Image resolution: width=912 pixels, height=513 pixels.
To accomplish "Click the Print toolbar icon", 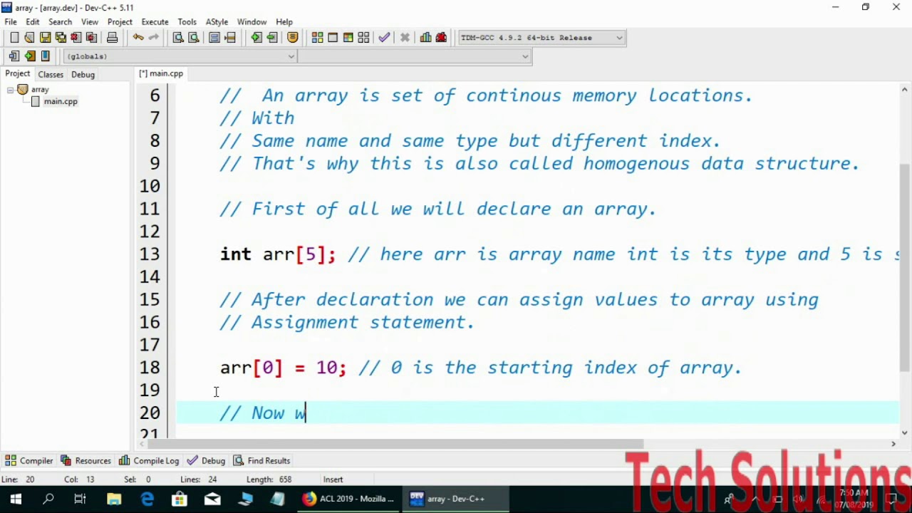I will (112, 38).
